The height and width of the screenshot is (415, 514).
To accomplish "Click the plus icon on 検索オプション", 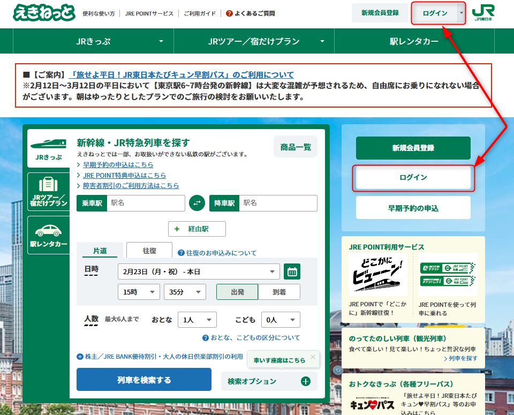I will click(305, 381).
